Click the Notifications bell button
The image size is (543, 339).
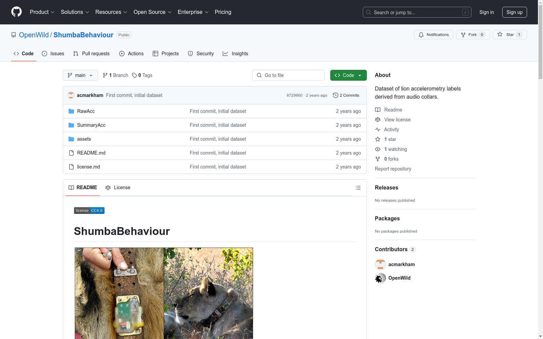click(x=434, y=35)
